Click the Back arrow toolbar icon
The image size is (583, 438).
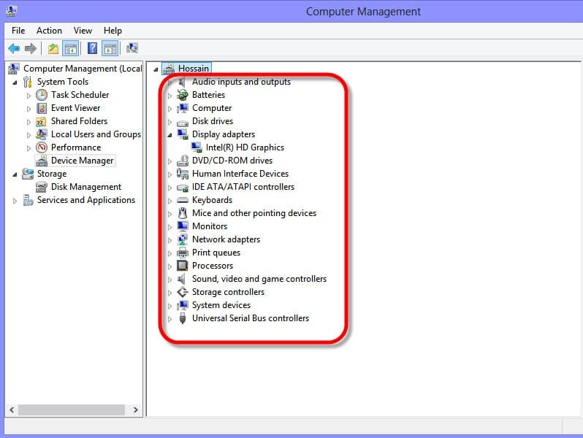pos(14,48)
